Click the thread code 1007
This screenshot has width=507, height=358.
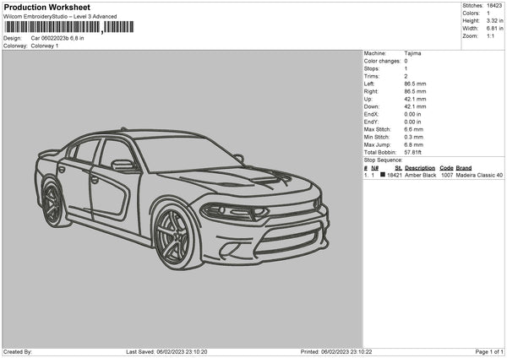pyautogui.click(x=446, y=175)
